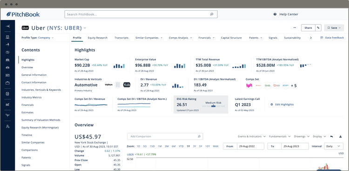349x171 pixels.
Task: Open the briefcase icon in left sidebar
Action: 7,83
